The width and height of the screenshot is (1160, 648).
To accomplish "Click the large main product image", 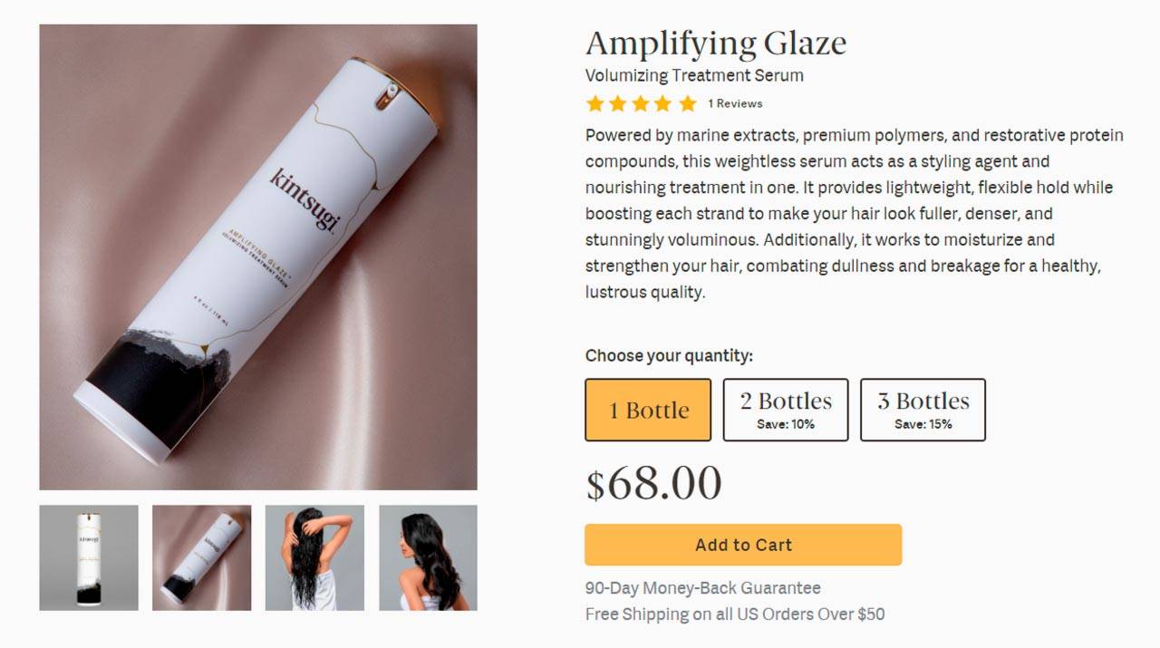I will [258, 257].
